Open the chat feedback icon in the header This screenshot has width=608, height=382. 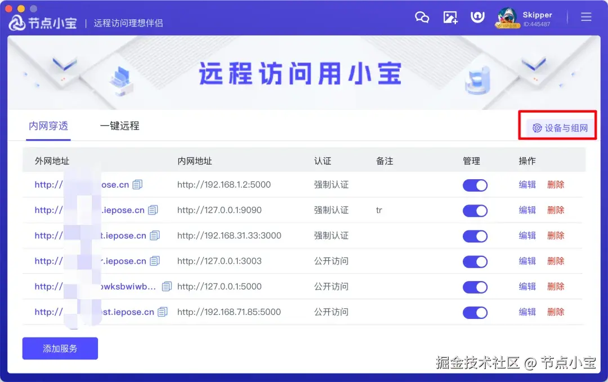pos(422,17)
